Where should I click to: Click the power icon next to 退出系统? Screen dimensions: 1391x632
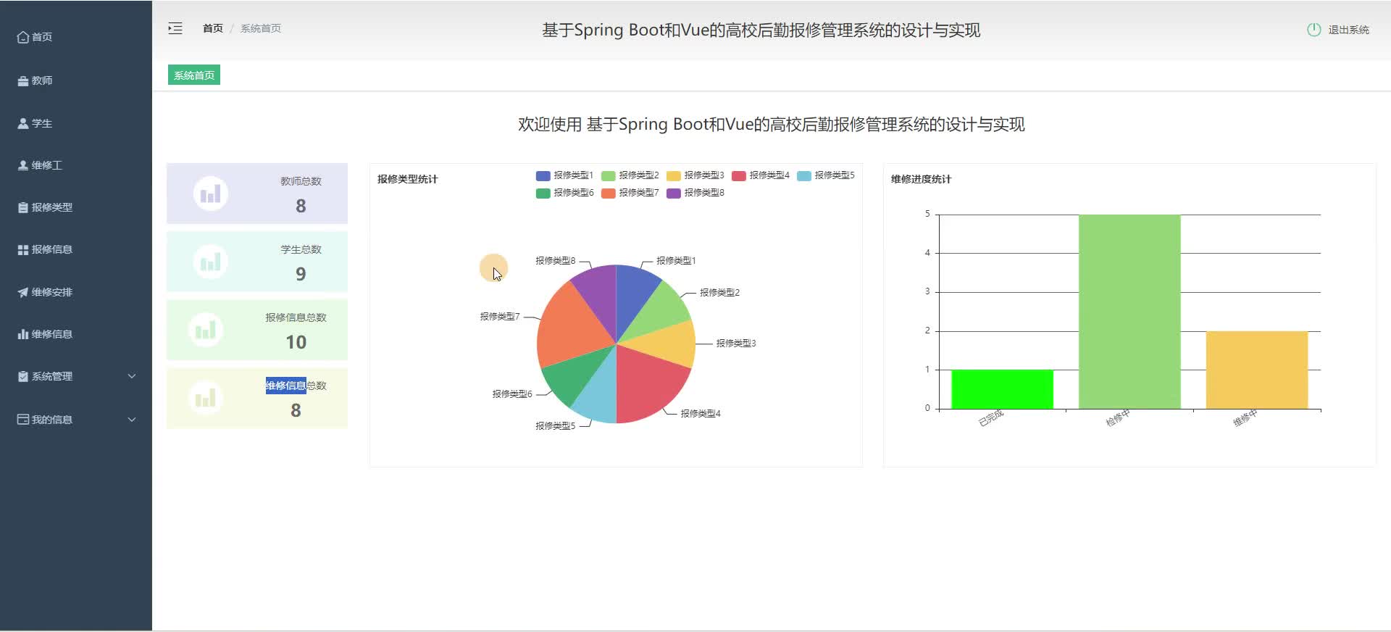coord(1313,30)
